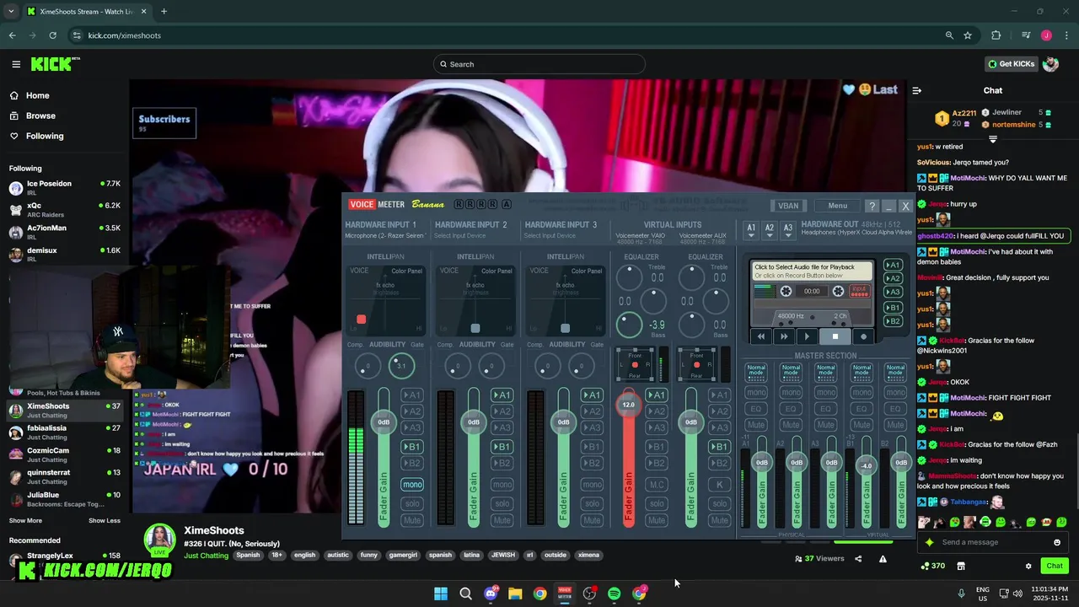
Task: Open Voicemeeter Menu
Action: (837, 206)
